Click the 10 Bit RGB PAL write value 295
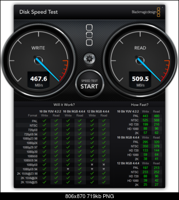The width and height of the screenshot is (179, 200). click(145, 142)
